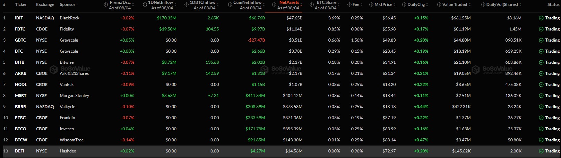561x158 pixels.
Task: Click the Trading status check icon for FBTC
Action: (541, 29)
